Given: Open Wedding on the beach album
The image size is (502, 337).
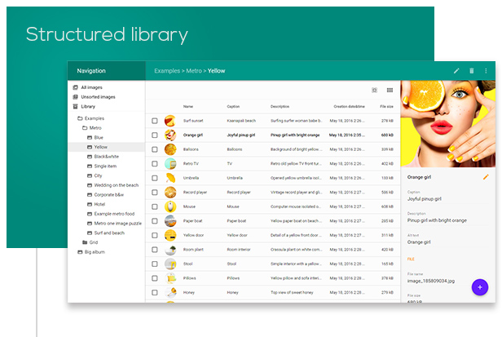Looking at the screenshot, I should [x=117, y=185].
